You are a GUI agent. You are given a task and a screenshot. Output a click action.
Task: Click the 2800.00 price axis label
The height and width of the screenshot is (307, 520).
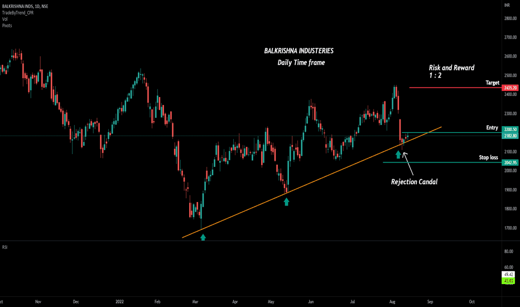(511, 18)
